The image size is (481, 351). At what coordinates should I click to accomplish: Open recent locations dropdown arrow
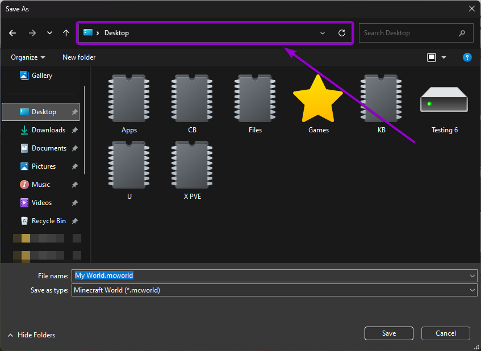[49, 33]
